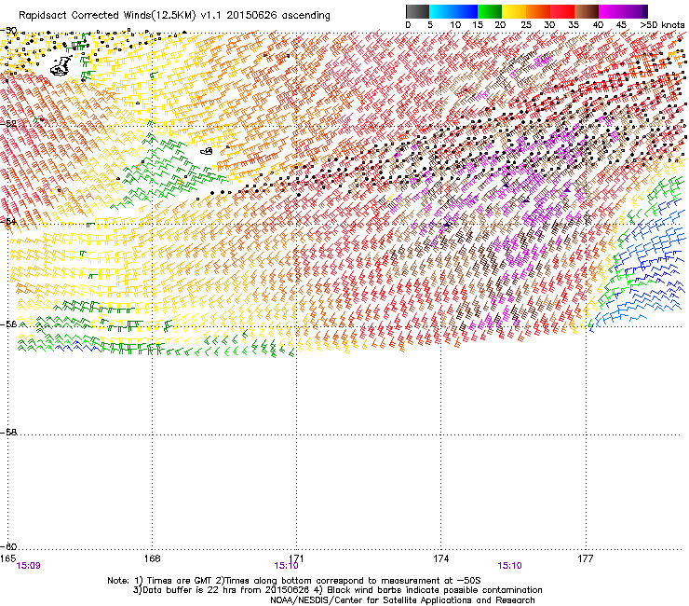Click the '168' longitude axis label
Screen dimensions: 689x606
152,558
